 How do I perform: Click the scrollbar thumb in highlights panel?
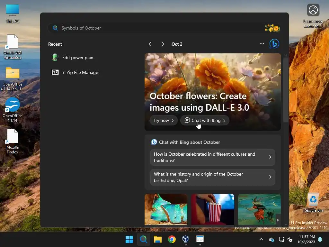point(286,89)
